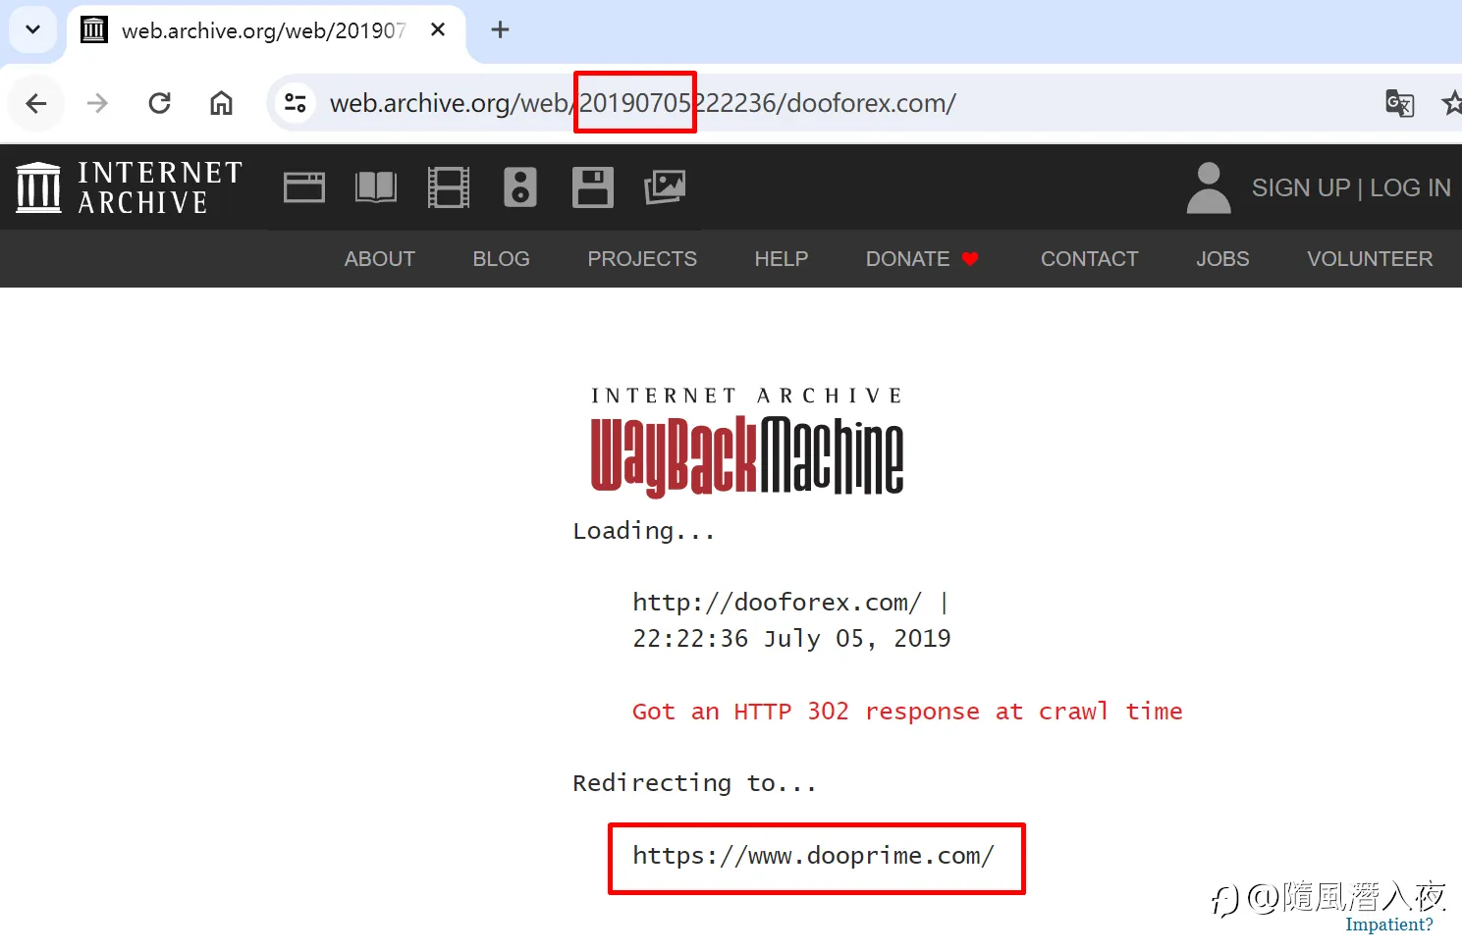
Task: Click the https://www.dooprime.com/ redirect link
Action: coord(813,856)
